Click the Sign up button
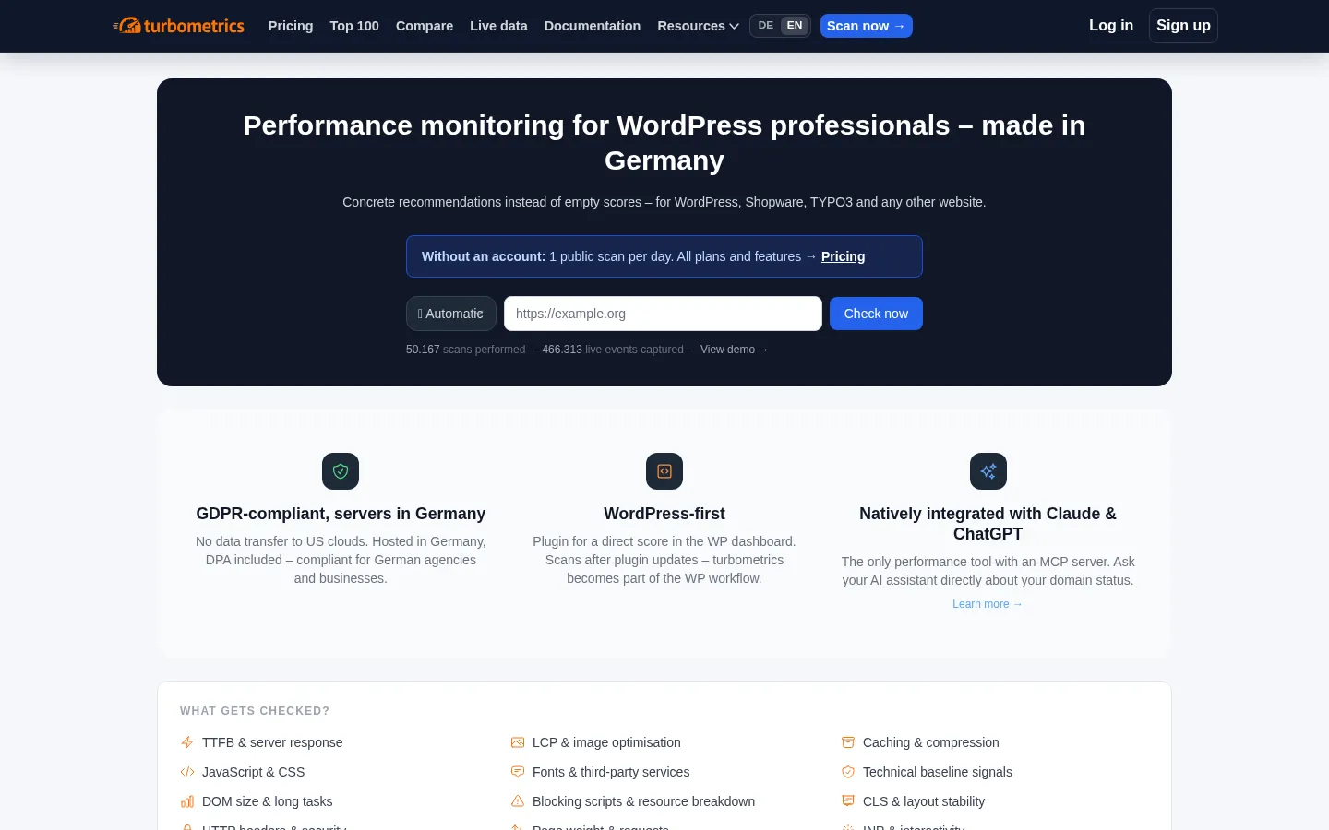This screenshot has height=830, width=1329. click(x=1183, y=26)
